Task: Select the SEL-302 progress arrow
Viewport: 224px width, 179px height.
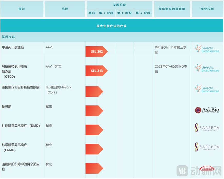Action: click(x=96, y=51)
